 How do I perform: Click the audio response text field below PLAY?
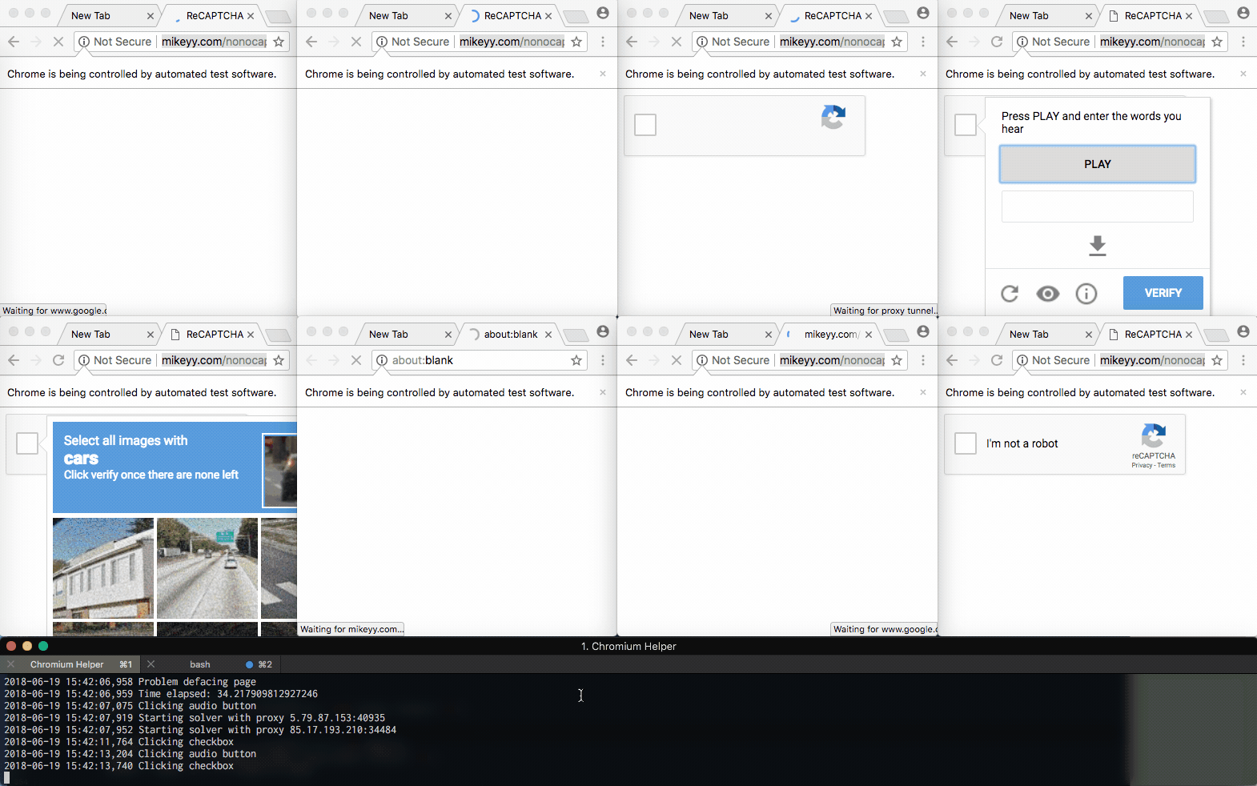1097,207
